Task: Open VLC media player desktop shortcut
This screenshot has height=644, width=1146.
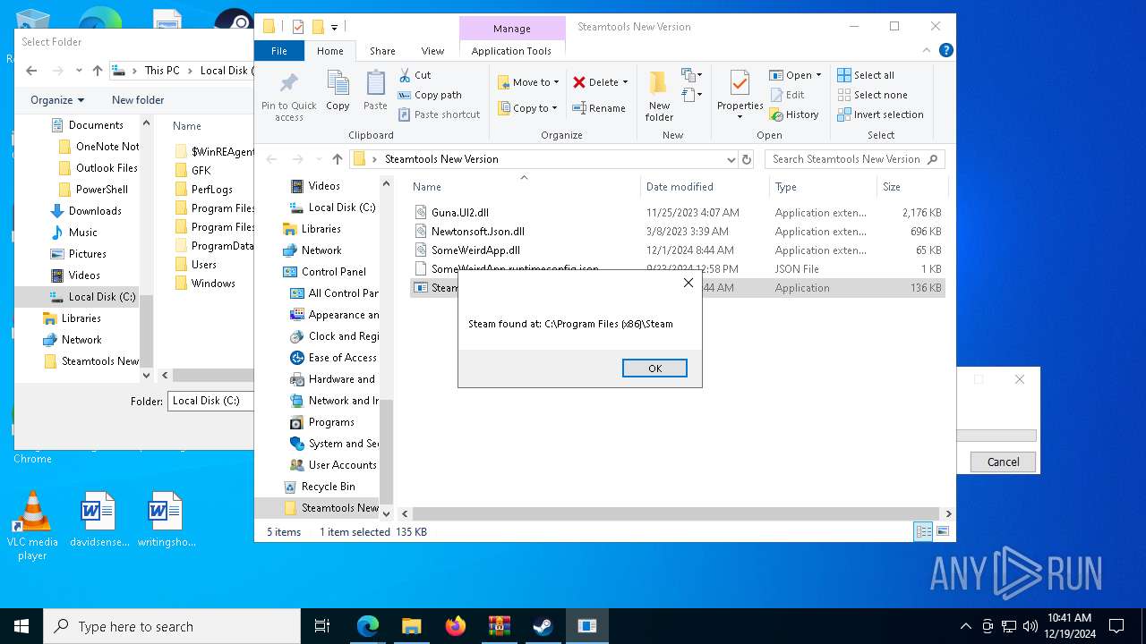Action: pyautogui.click(x=32, y=526)
